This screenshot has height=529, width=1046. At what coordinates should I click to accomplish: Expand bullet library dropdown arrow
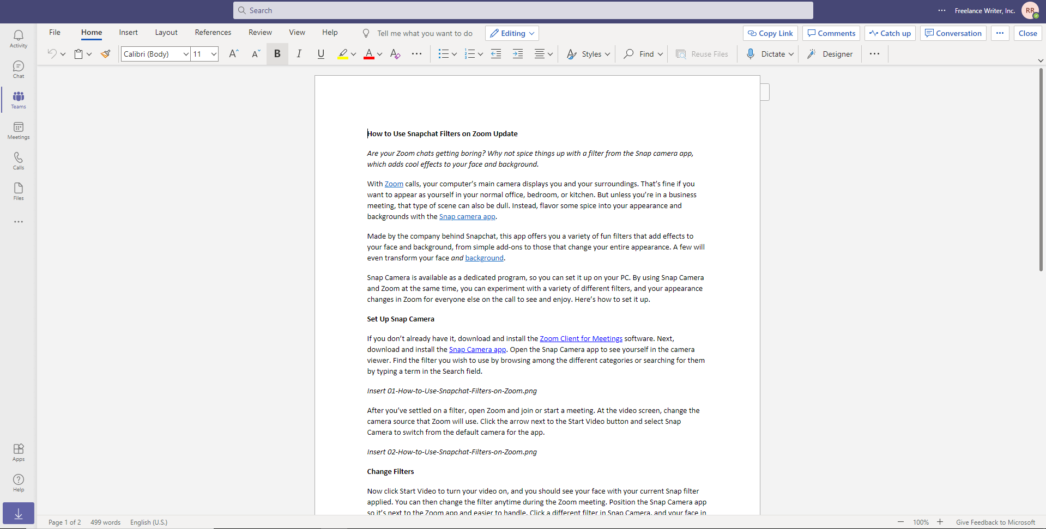[x=454, y=54]
